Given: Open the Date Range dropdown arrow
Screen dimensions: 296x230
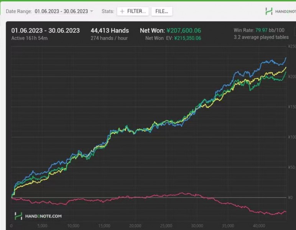Looking at the screenshot, I should [x=92, y=11].
